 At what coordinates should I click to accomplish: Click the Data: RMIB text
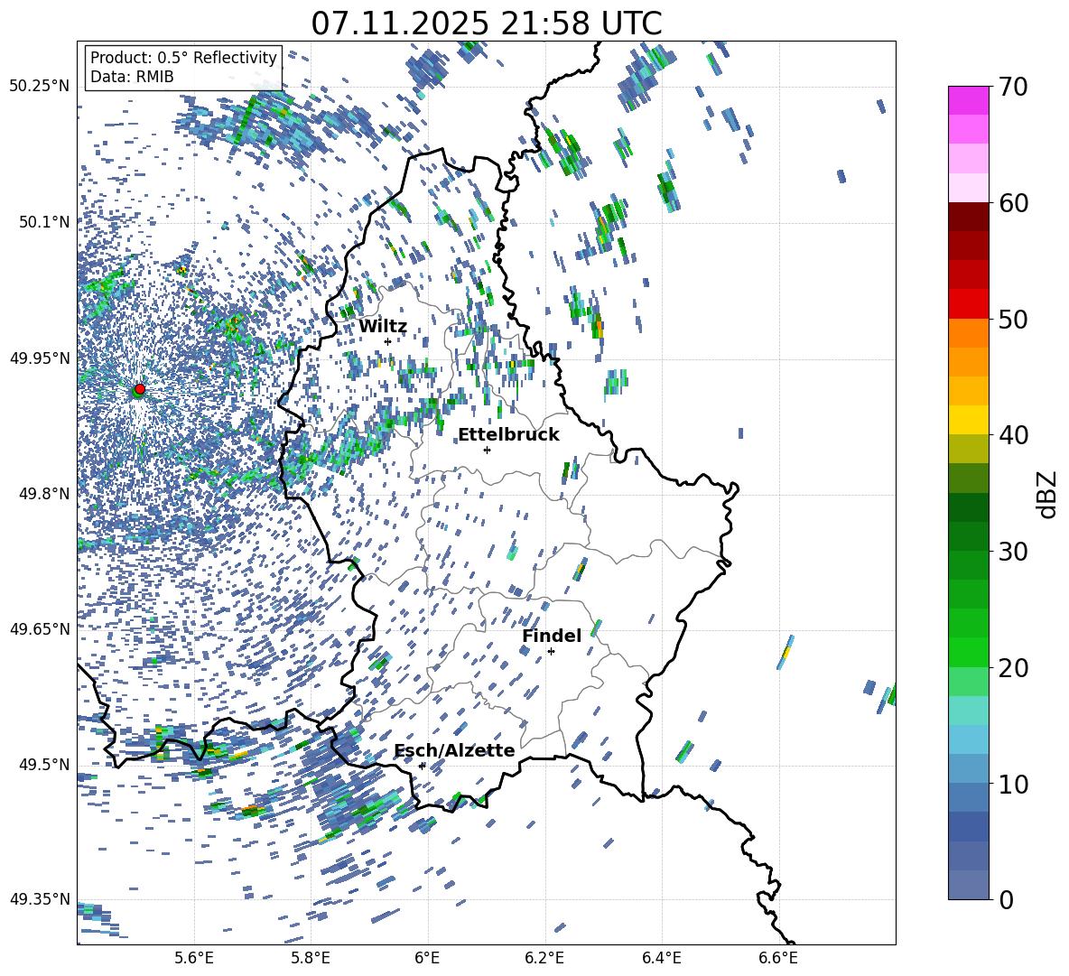pyautogui.click(x=132, y=78)
